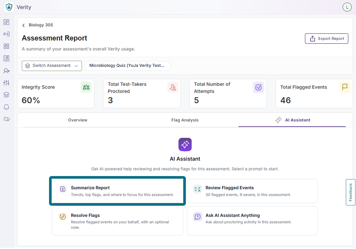The height and width of the screenshot is (249, 356).
Task: Open the Feedback side tab
Action: click(x=350, y=192)
